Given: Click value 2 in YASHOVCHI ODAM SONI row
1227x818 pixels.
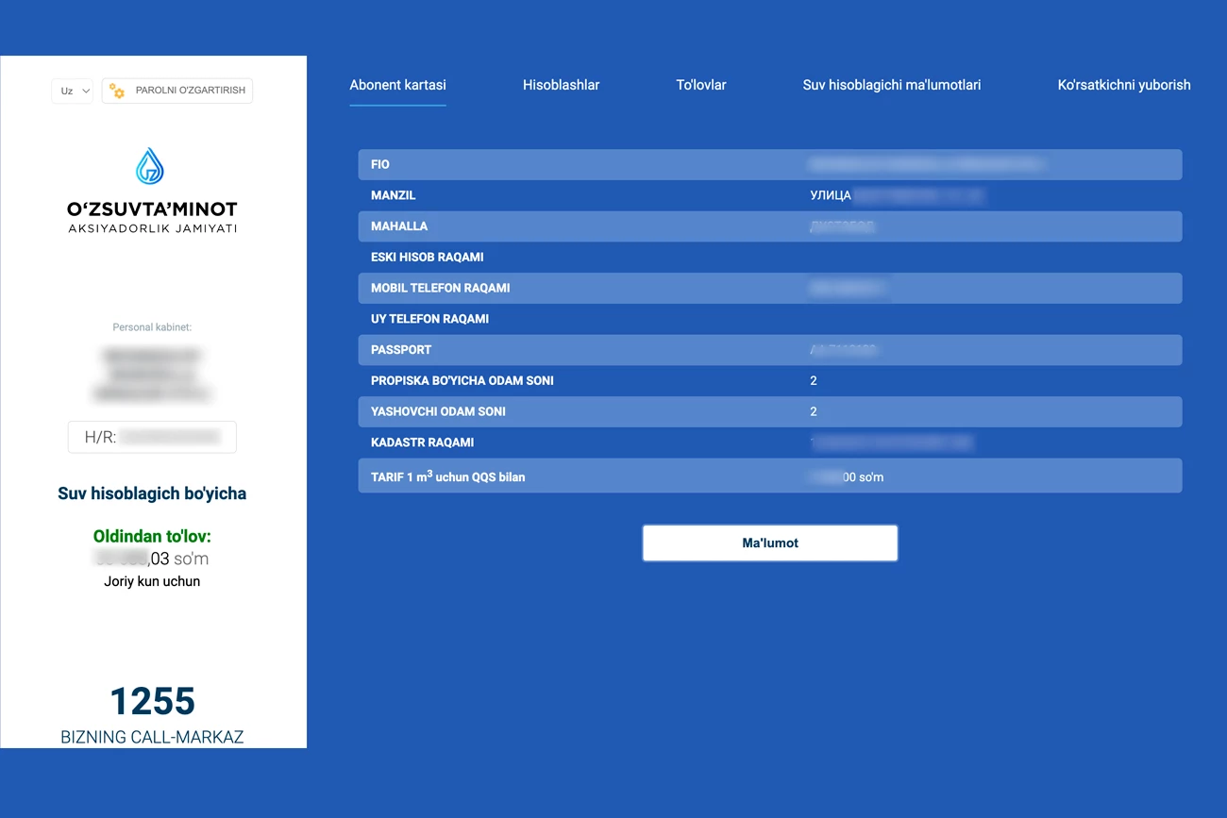Looking at the screenshot, I should tap(814, 411).
